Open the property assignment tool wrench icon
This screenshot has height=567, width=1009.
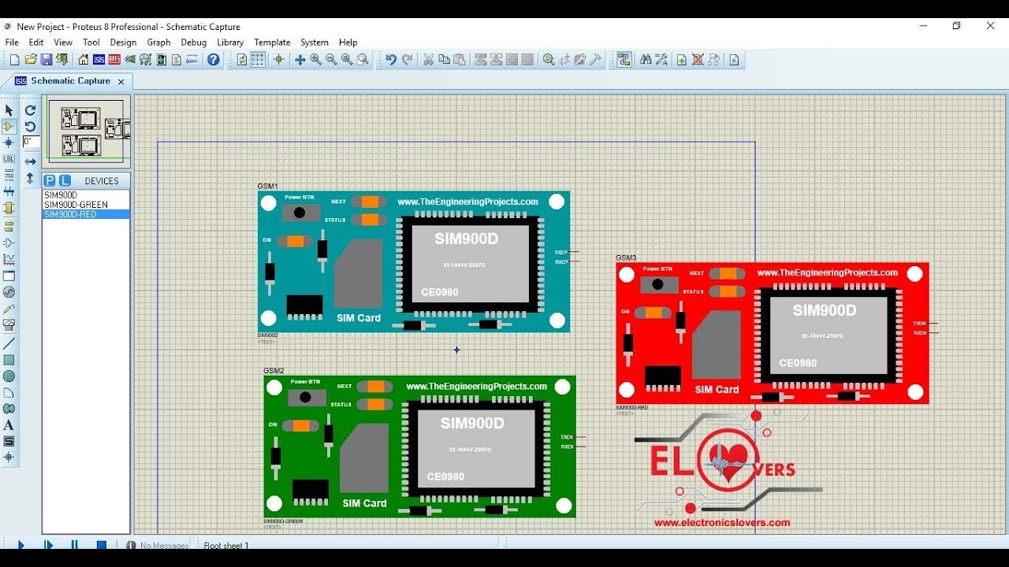click(x=661, y=60)
